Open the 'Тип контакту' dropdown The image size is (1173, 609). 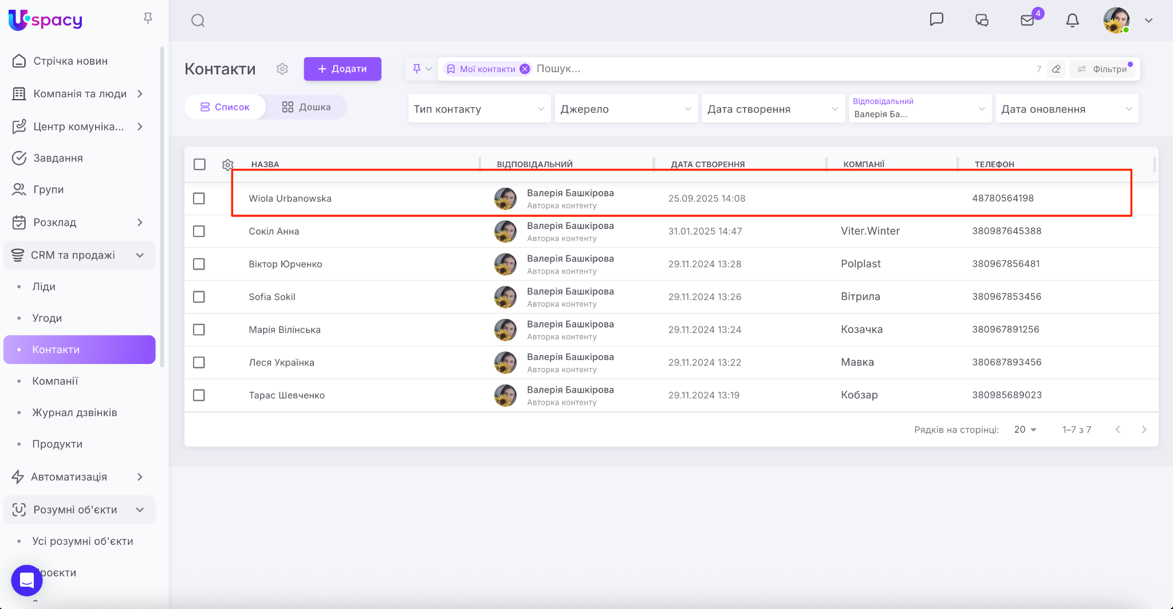479,109
